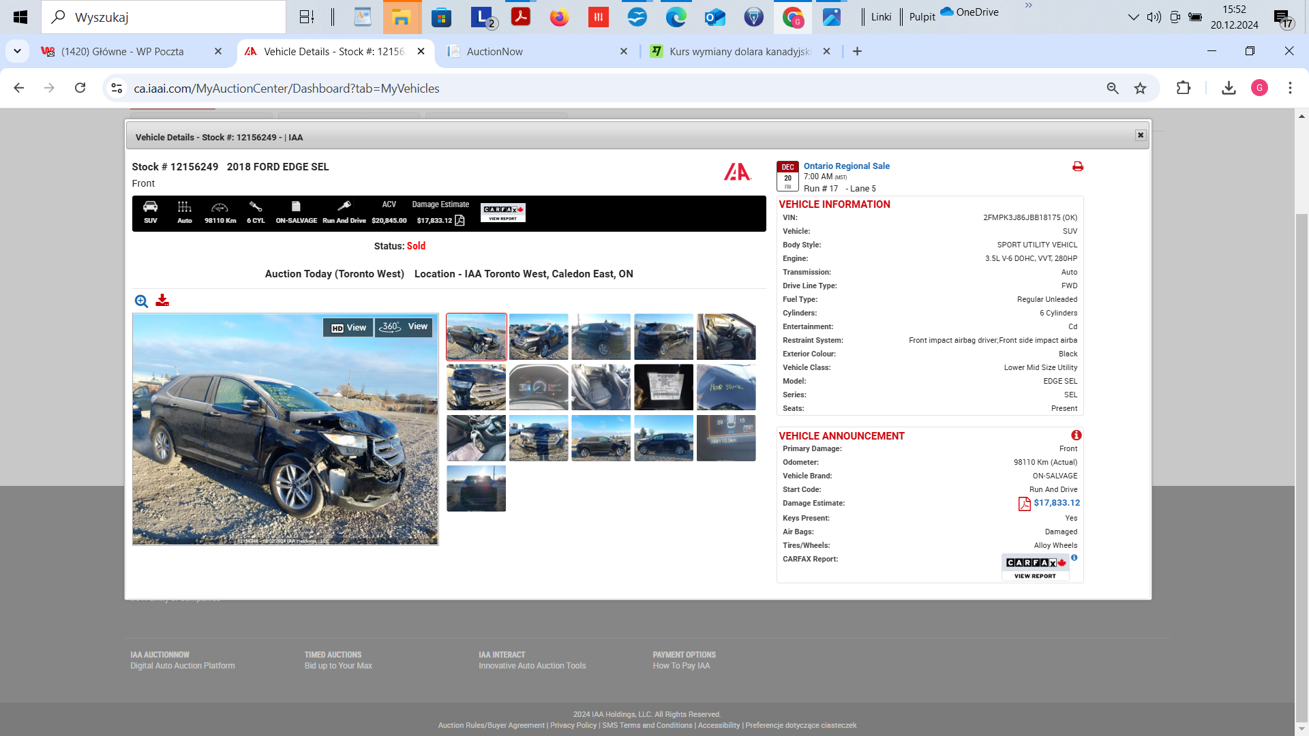Close the Vehicle Details popup

coord(1140,136)
